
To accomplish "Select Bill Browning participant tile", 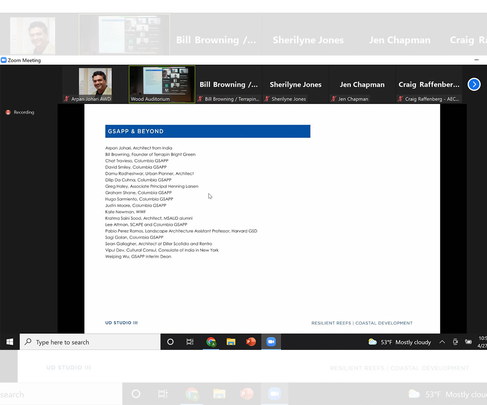I will click(x=228, y=84).
